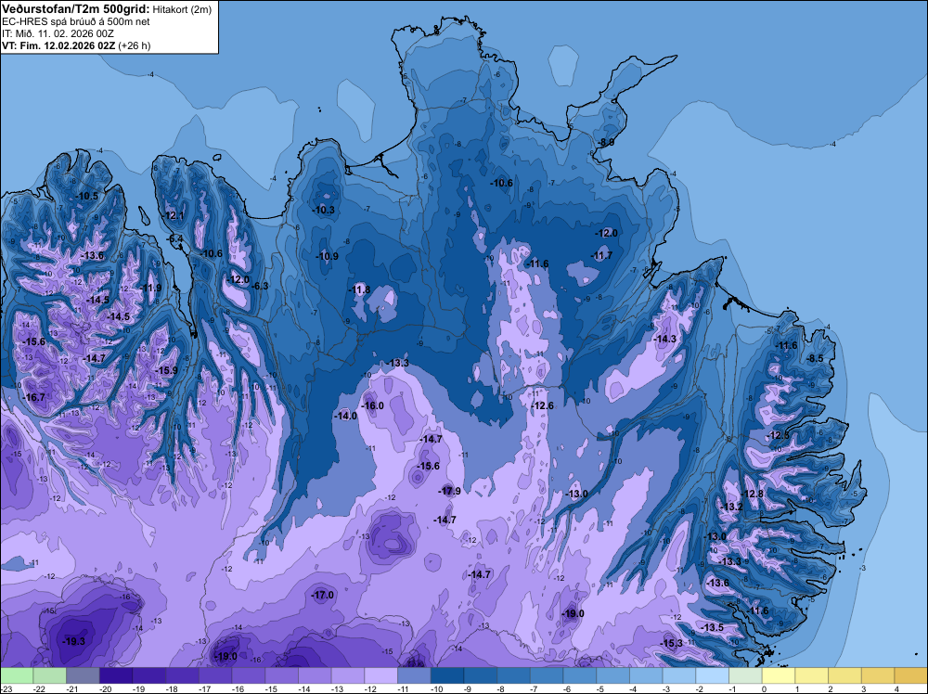The height and width of the screenshot is (694, 928).
Task: Pick the pale lilac legend swatch labeled -12
Action: pyautogui.click(x=381, y=675)
